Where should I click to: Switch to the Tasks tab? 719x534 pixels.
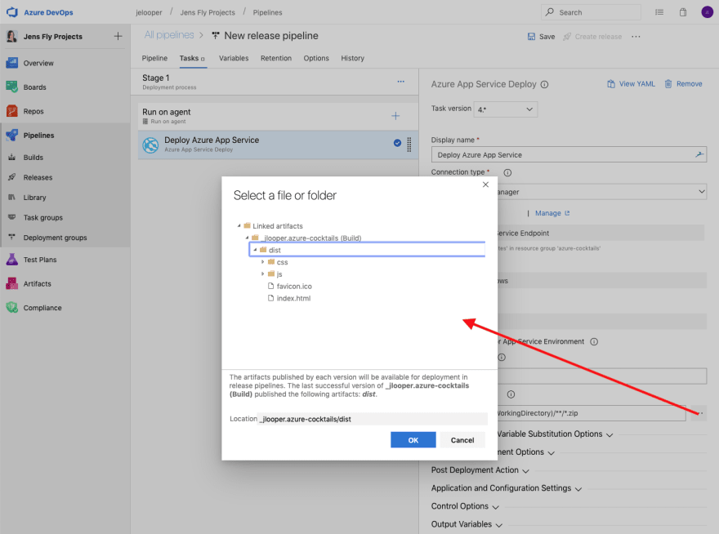[x=192, y=58]
